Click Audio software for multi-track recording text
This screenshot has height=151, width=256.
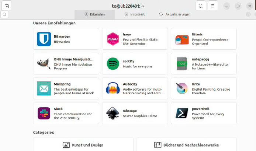[x=143, y=91]
